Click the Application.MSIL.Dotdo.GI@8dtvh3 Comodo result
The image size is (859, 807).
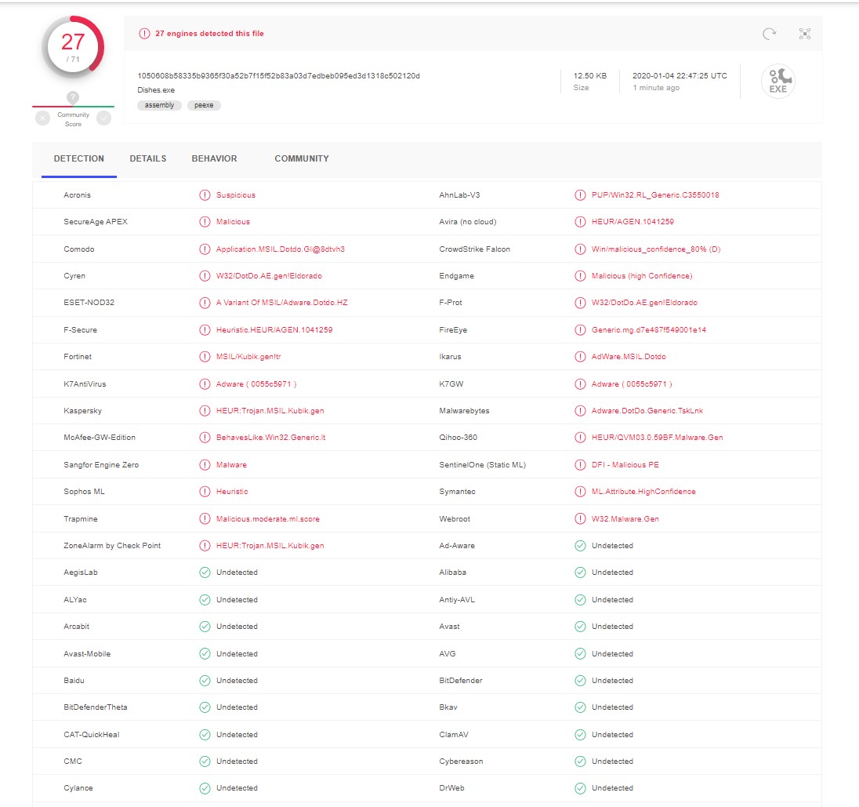[x=280, y=249]
